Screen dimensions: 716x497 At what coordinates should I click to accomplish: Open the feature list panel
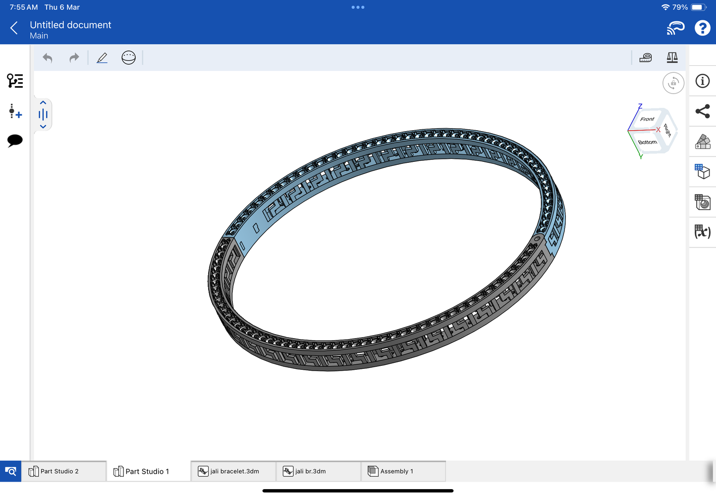pyautogui.click(x=15, y=81)
